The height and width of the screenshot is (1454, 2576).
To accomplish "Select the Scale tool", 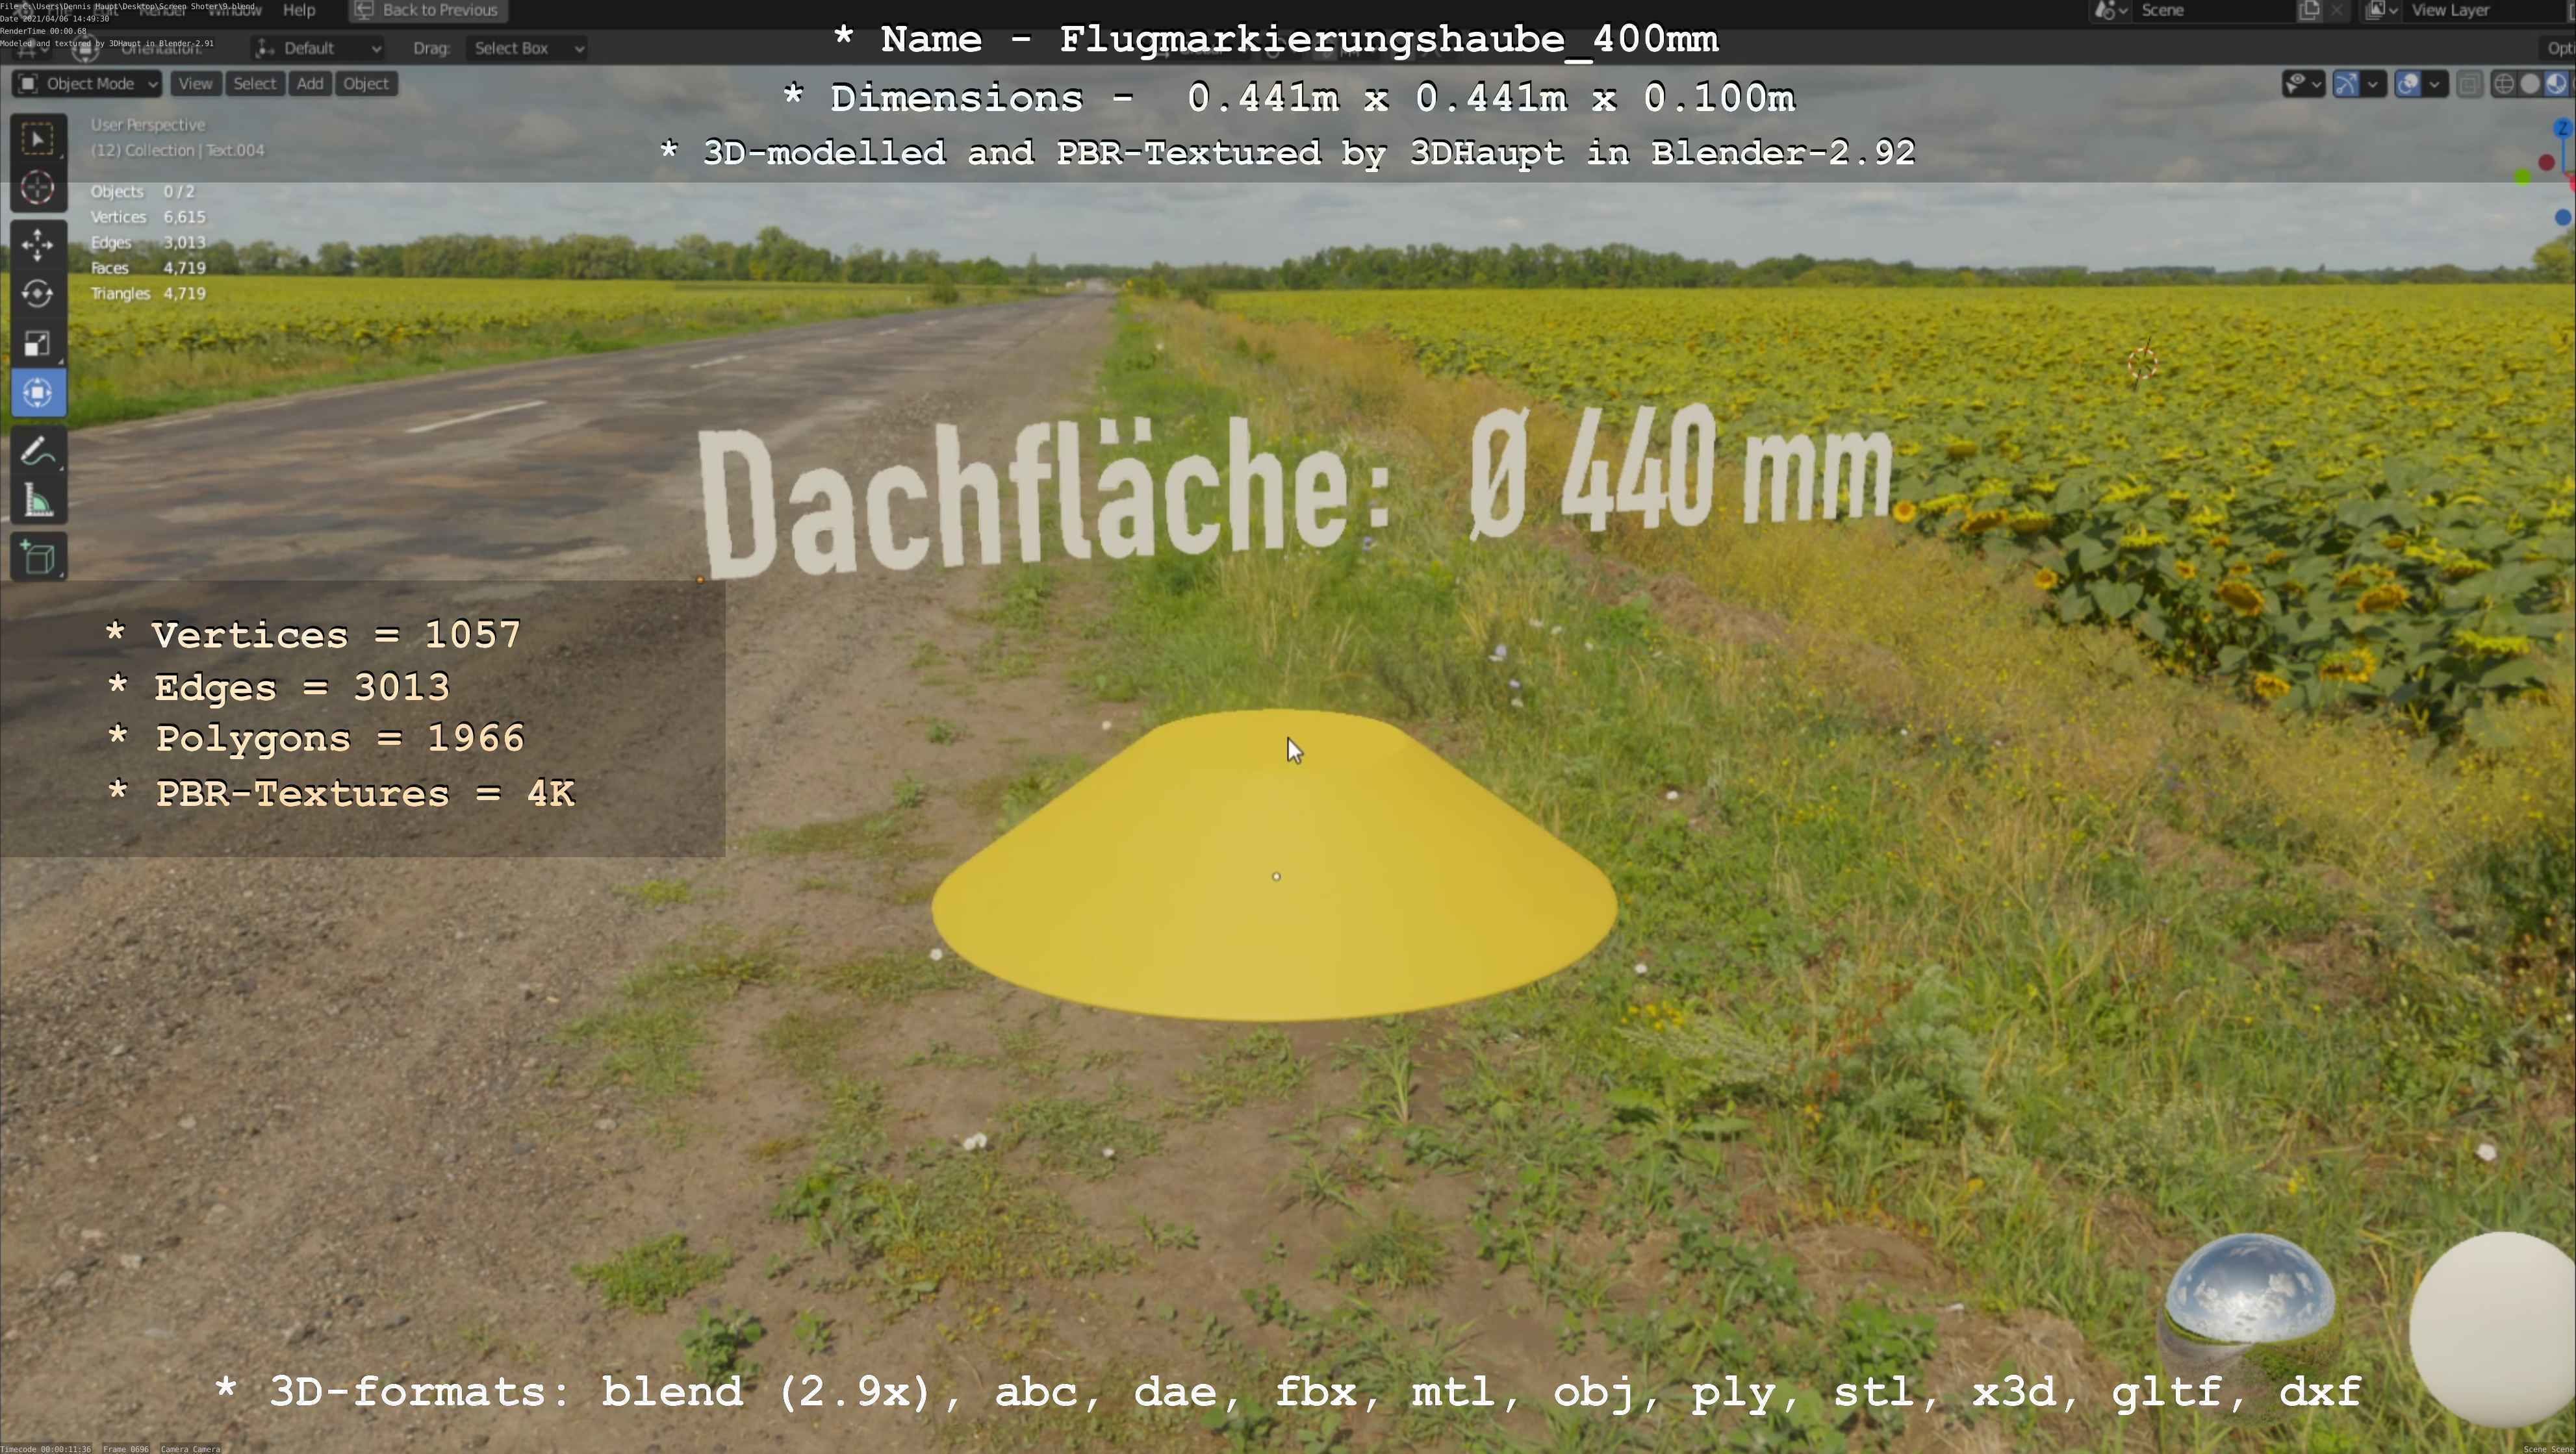I will [38, 344].
